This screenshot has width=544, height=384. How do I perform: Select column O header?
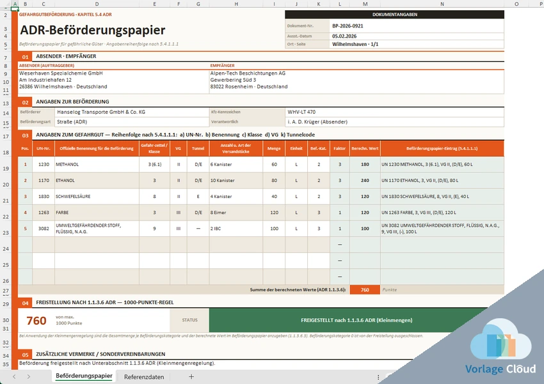point(516,4)
